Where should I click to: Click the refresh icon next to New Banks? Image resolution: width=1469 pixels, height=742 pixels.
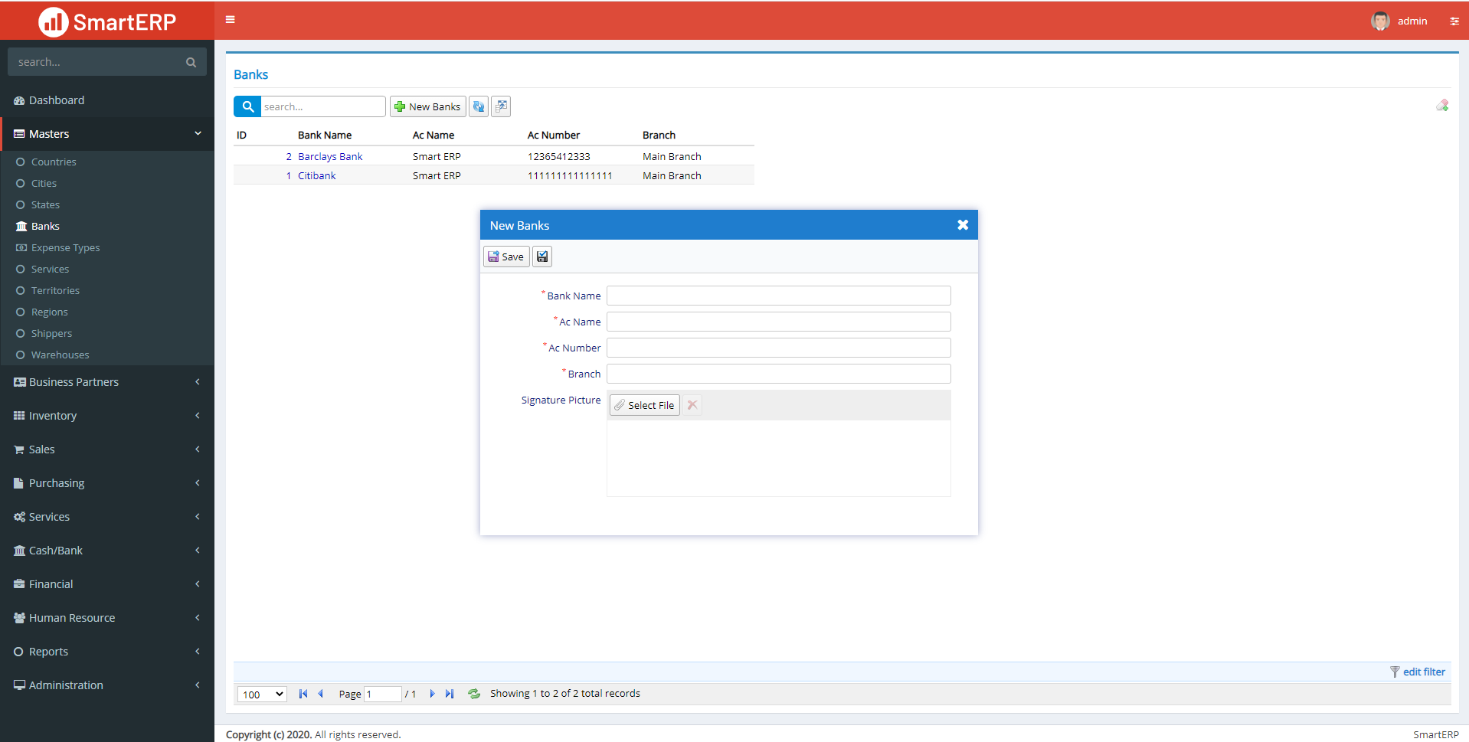coord(478,106)
